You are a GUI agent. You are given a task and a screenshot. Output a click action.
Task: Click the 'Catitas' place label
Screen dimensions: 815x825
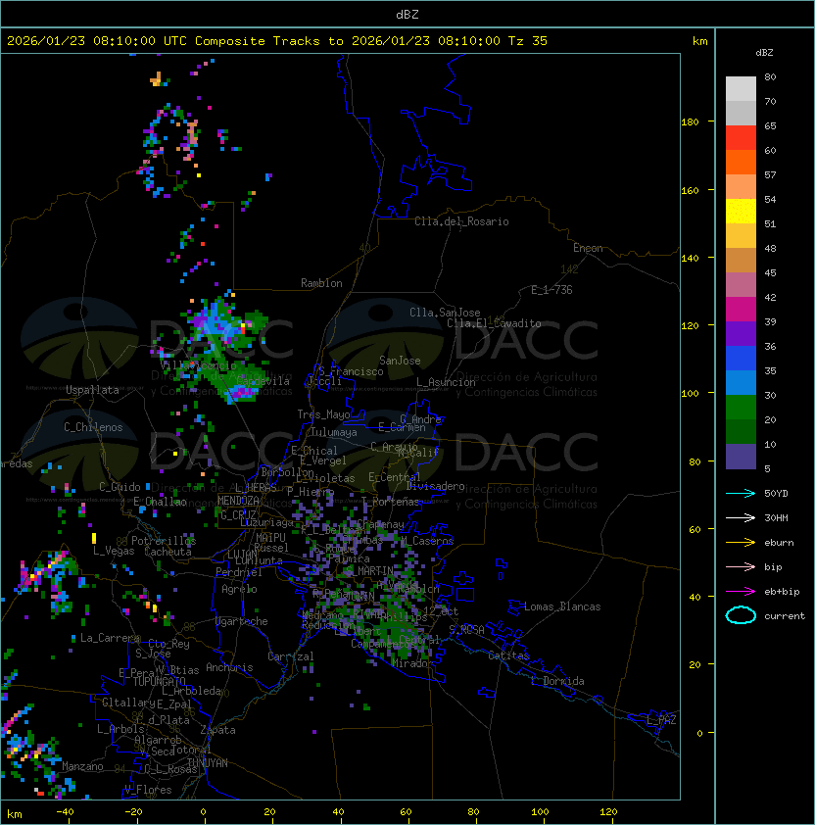pos(508,655)
